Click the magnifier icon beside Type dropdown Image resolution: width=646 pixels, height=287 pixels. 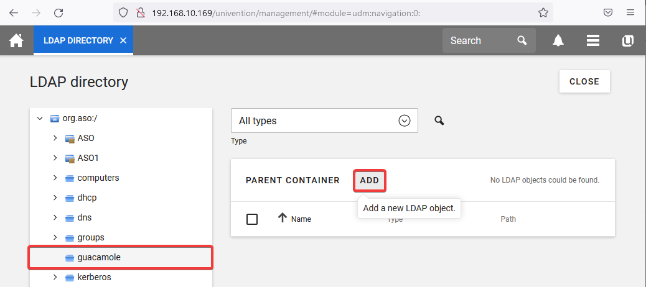tap(439, 121)
